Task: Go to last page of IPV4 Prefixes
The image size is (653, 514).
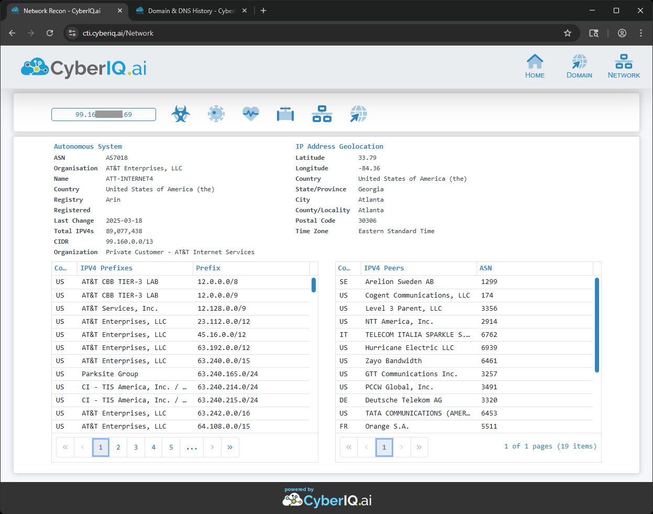Action: point(230,447)
